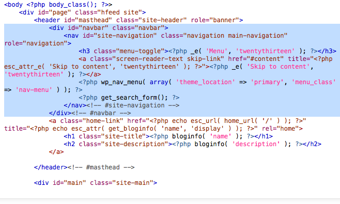The height and width of the screenshot is (204, 340).
Task: Click class="site-main" attribute
Action: (121, 183)
